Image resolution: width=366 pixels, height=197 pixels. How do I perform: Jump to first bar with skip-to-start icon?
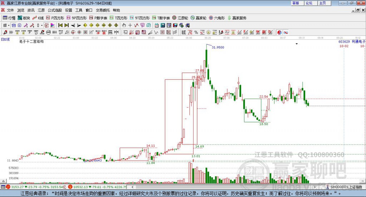60,25
